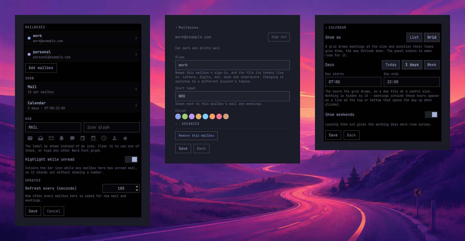The width and height of the screenshot is (465, 241).
Task: Choose the filled envelope glyph for the bar
Action: pos(30,138)
